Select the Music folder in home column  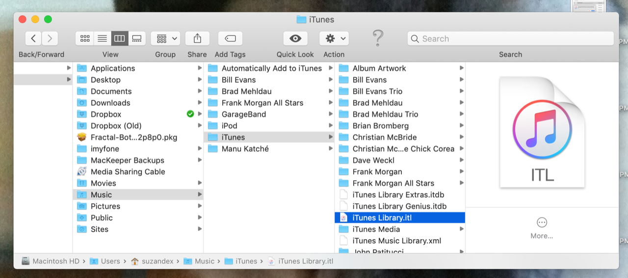pos(138,195)
